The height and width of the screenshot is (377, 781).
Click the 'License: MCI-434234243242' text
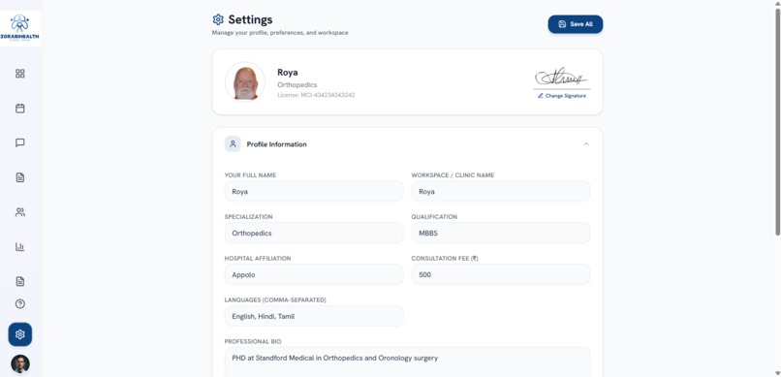point(316,95)
